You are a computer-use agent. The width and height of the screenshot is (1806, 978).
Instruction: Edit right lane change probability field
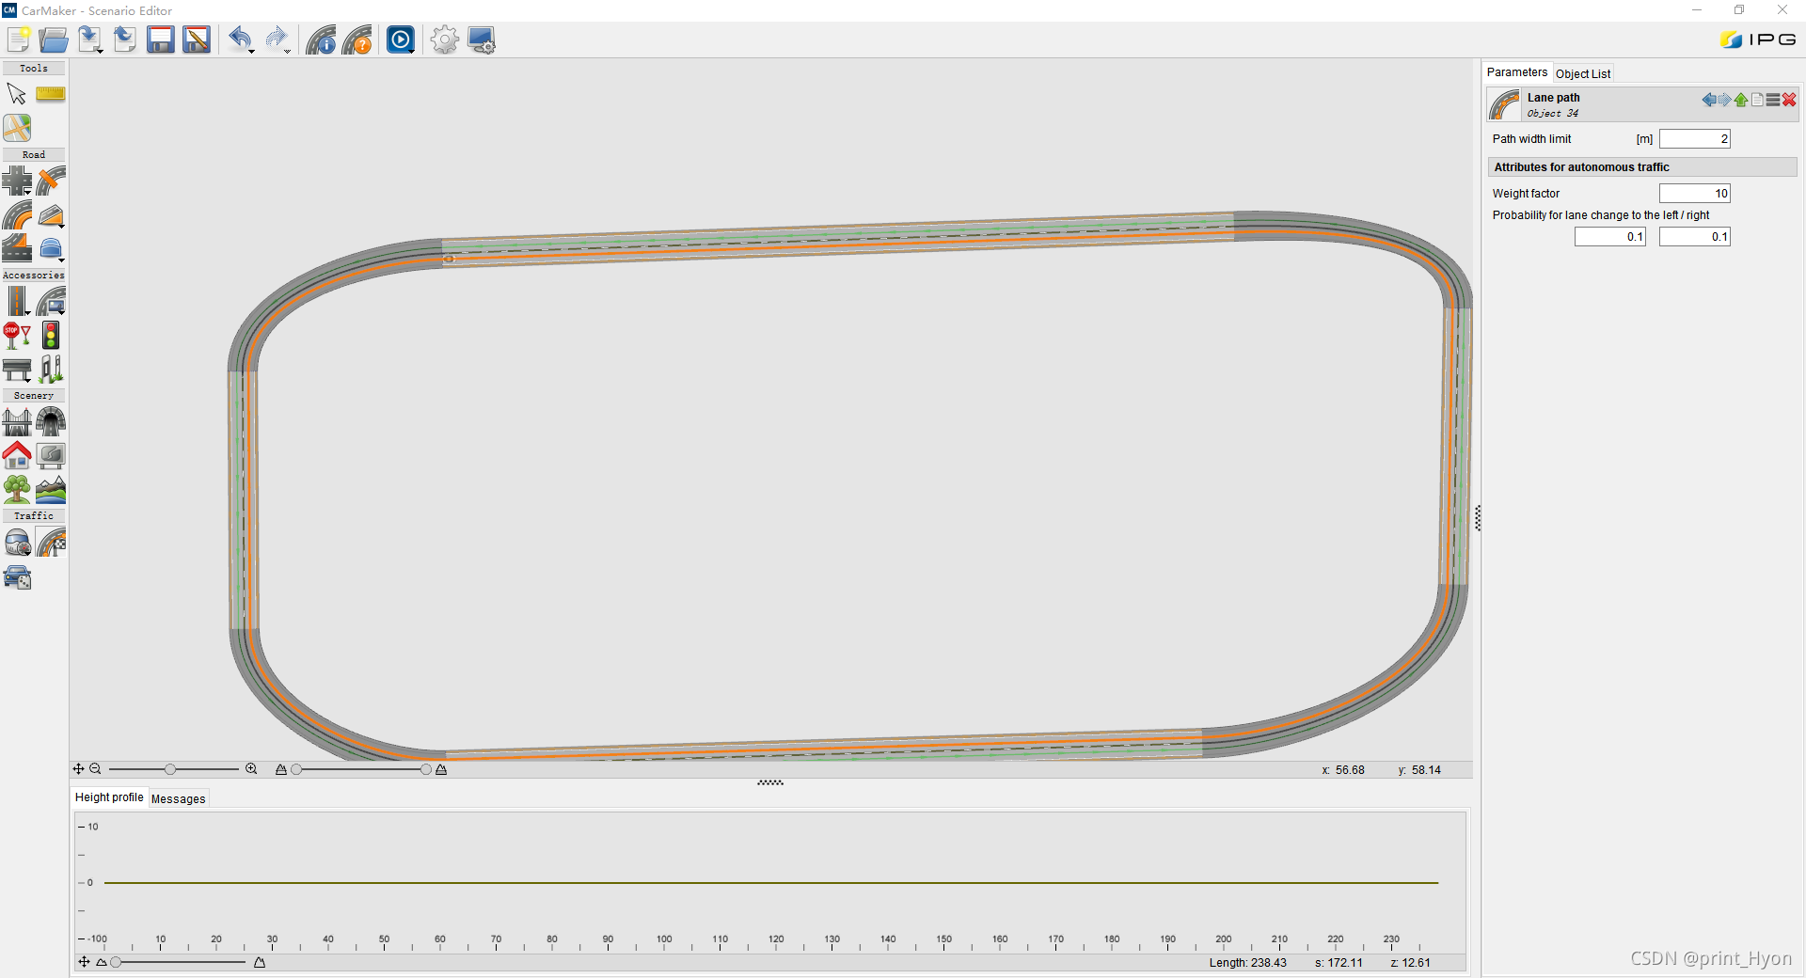(x=1695, y=237)
